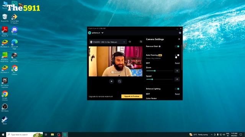Click the camera rotate icon beside webcam dropdown
Image resolution: width=245 pixels, height=137 pixels.
click(130, 42)
